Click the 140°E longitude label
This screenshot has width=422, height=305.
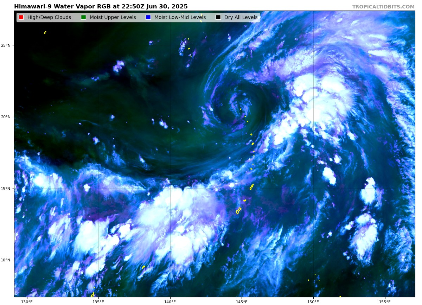(x=170, y=301)
